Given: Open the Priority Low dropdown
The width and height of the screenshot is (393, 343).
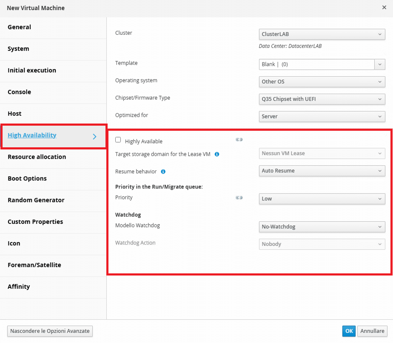Looking at the screenshot, I should pos(322,199).
